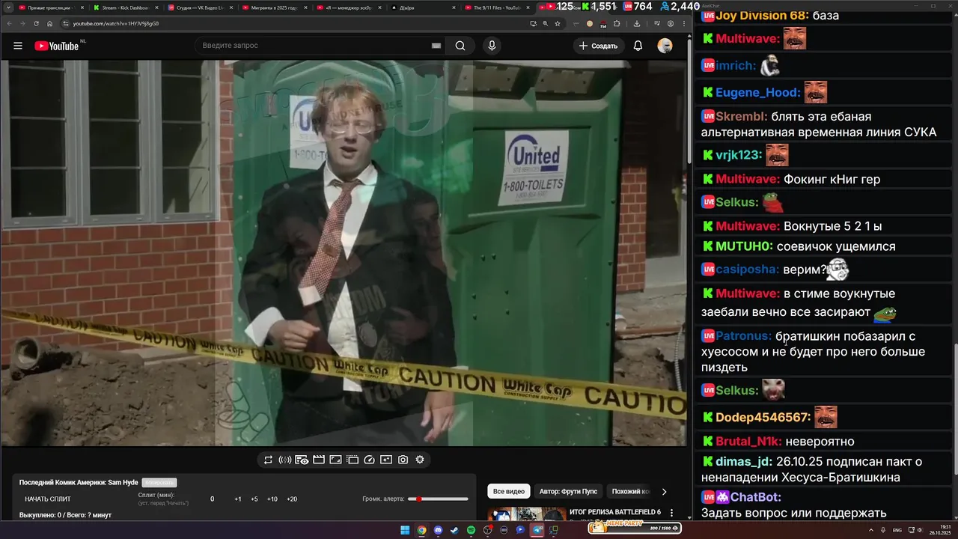Click the split minutes value 0
Viewport: 958px width, 539px height.
[x=212, y=499]
